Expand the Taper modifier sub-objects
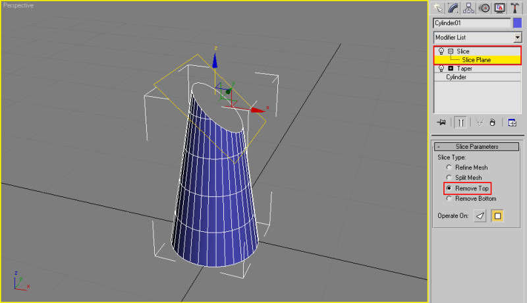Image resolution: width=527 pixels, height=303 pixels. (x=451, y=69)
